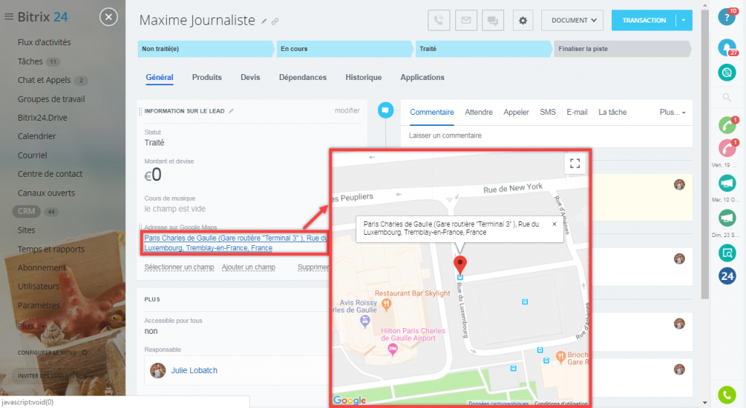
Task: Expand the DOCUMENT dropdown
Action: (573, 20)
